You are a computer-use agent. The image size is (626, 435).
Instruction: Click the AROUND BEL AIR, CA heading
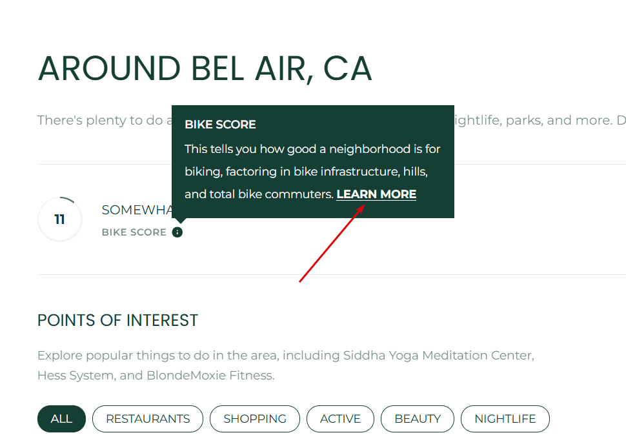(205, 68)
